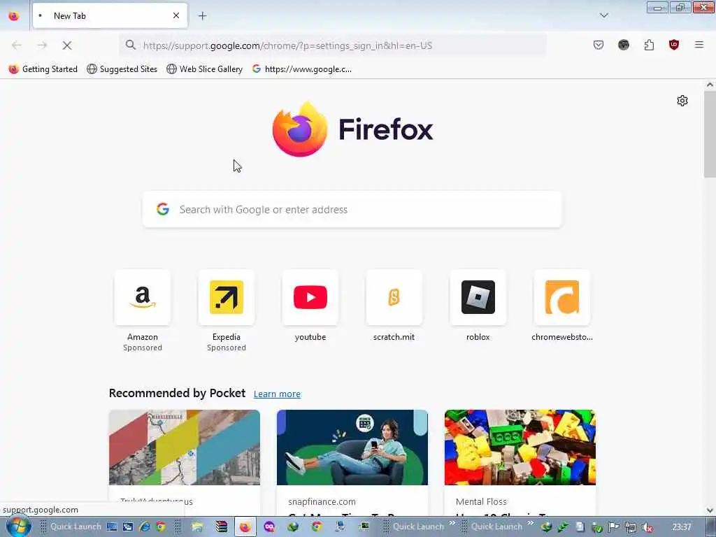Screen dimensions: 716x537
Task: Click the scroll down arrow of scrollbar
Action: point(710,510)
